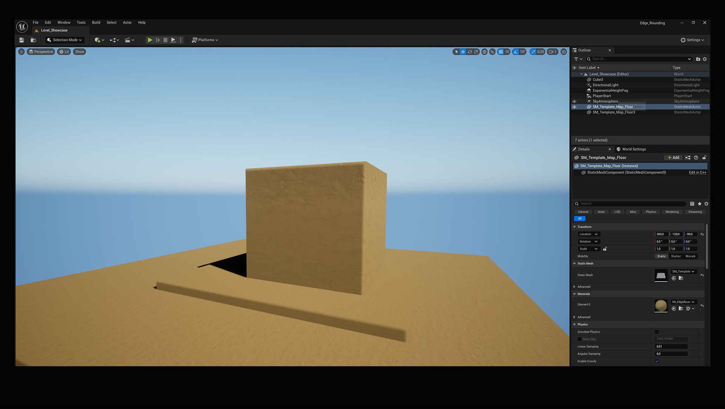
Task: Open the Cinematics clapperboard dropdown
Action: pyautogui.click(x=130, y=40)
